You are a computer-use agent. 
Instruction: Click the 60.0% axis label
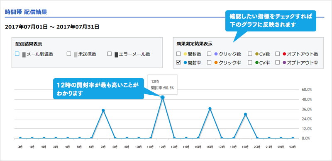307,89
